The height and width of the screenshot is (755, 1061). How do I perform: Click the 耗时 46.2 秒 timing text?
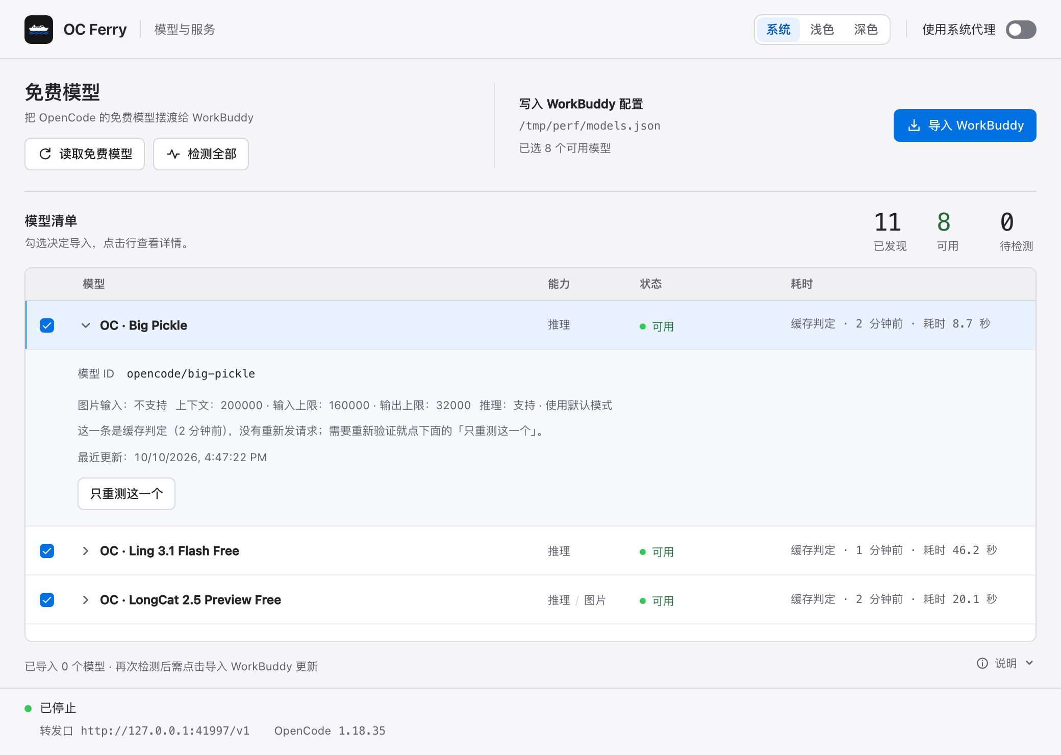[960, 550]
